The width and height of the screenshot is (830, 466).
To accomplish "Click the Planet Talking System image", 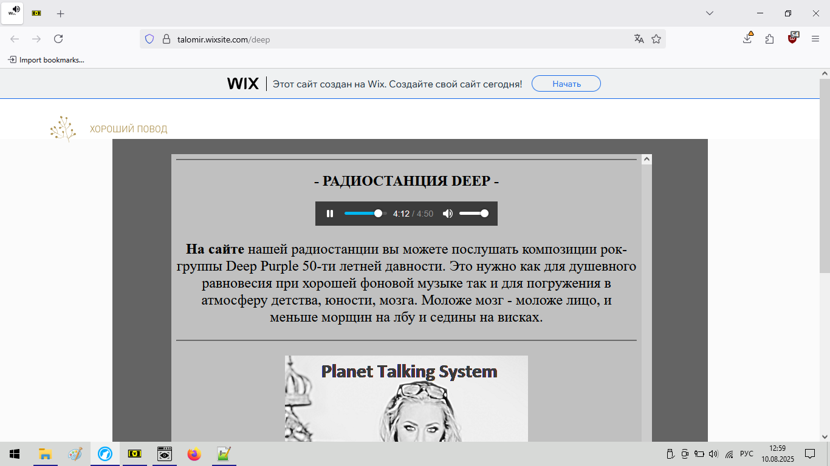I will coord(406,399).
